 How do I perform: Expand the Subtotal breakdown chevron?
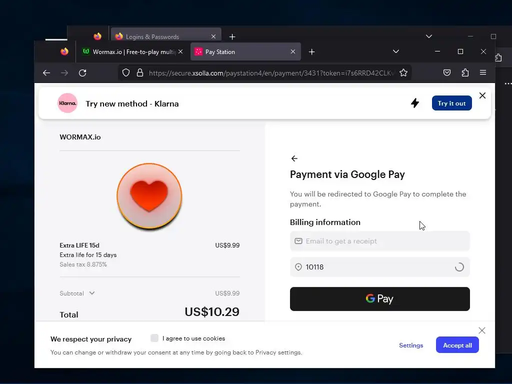tap(92, 293)
